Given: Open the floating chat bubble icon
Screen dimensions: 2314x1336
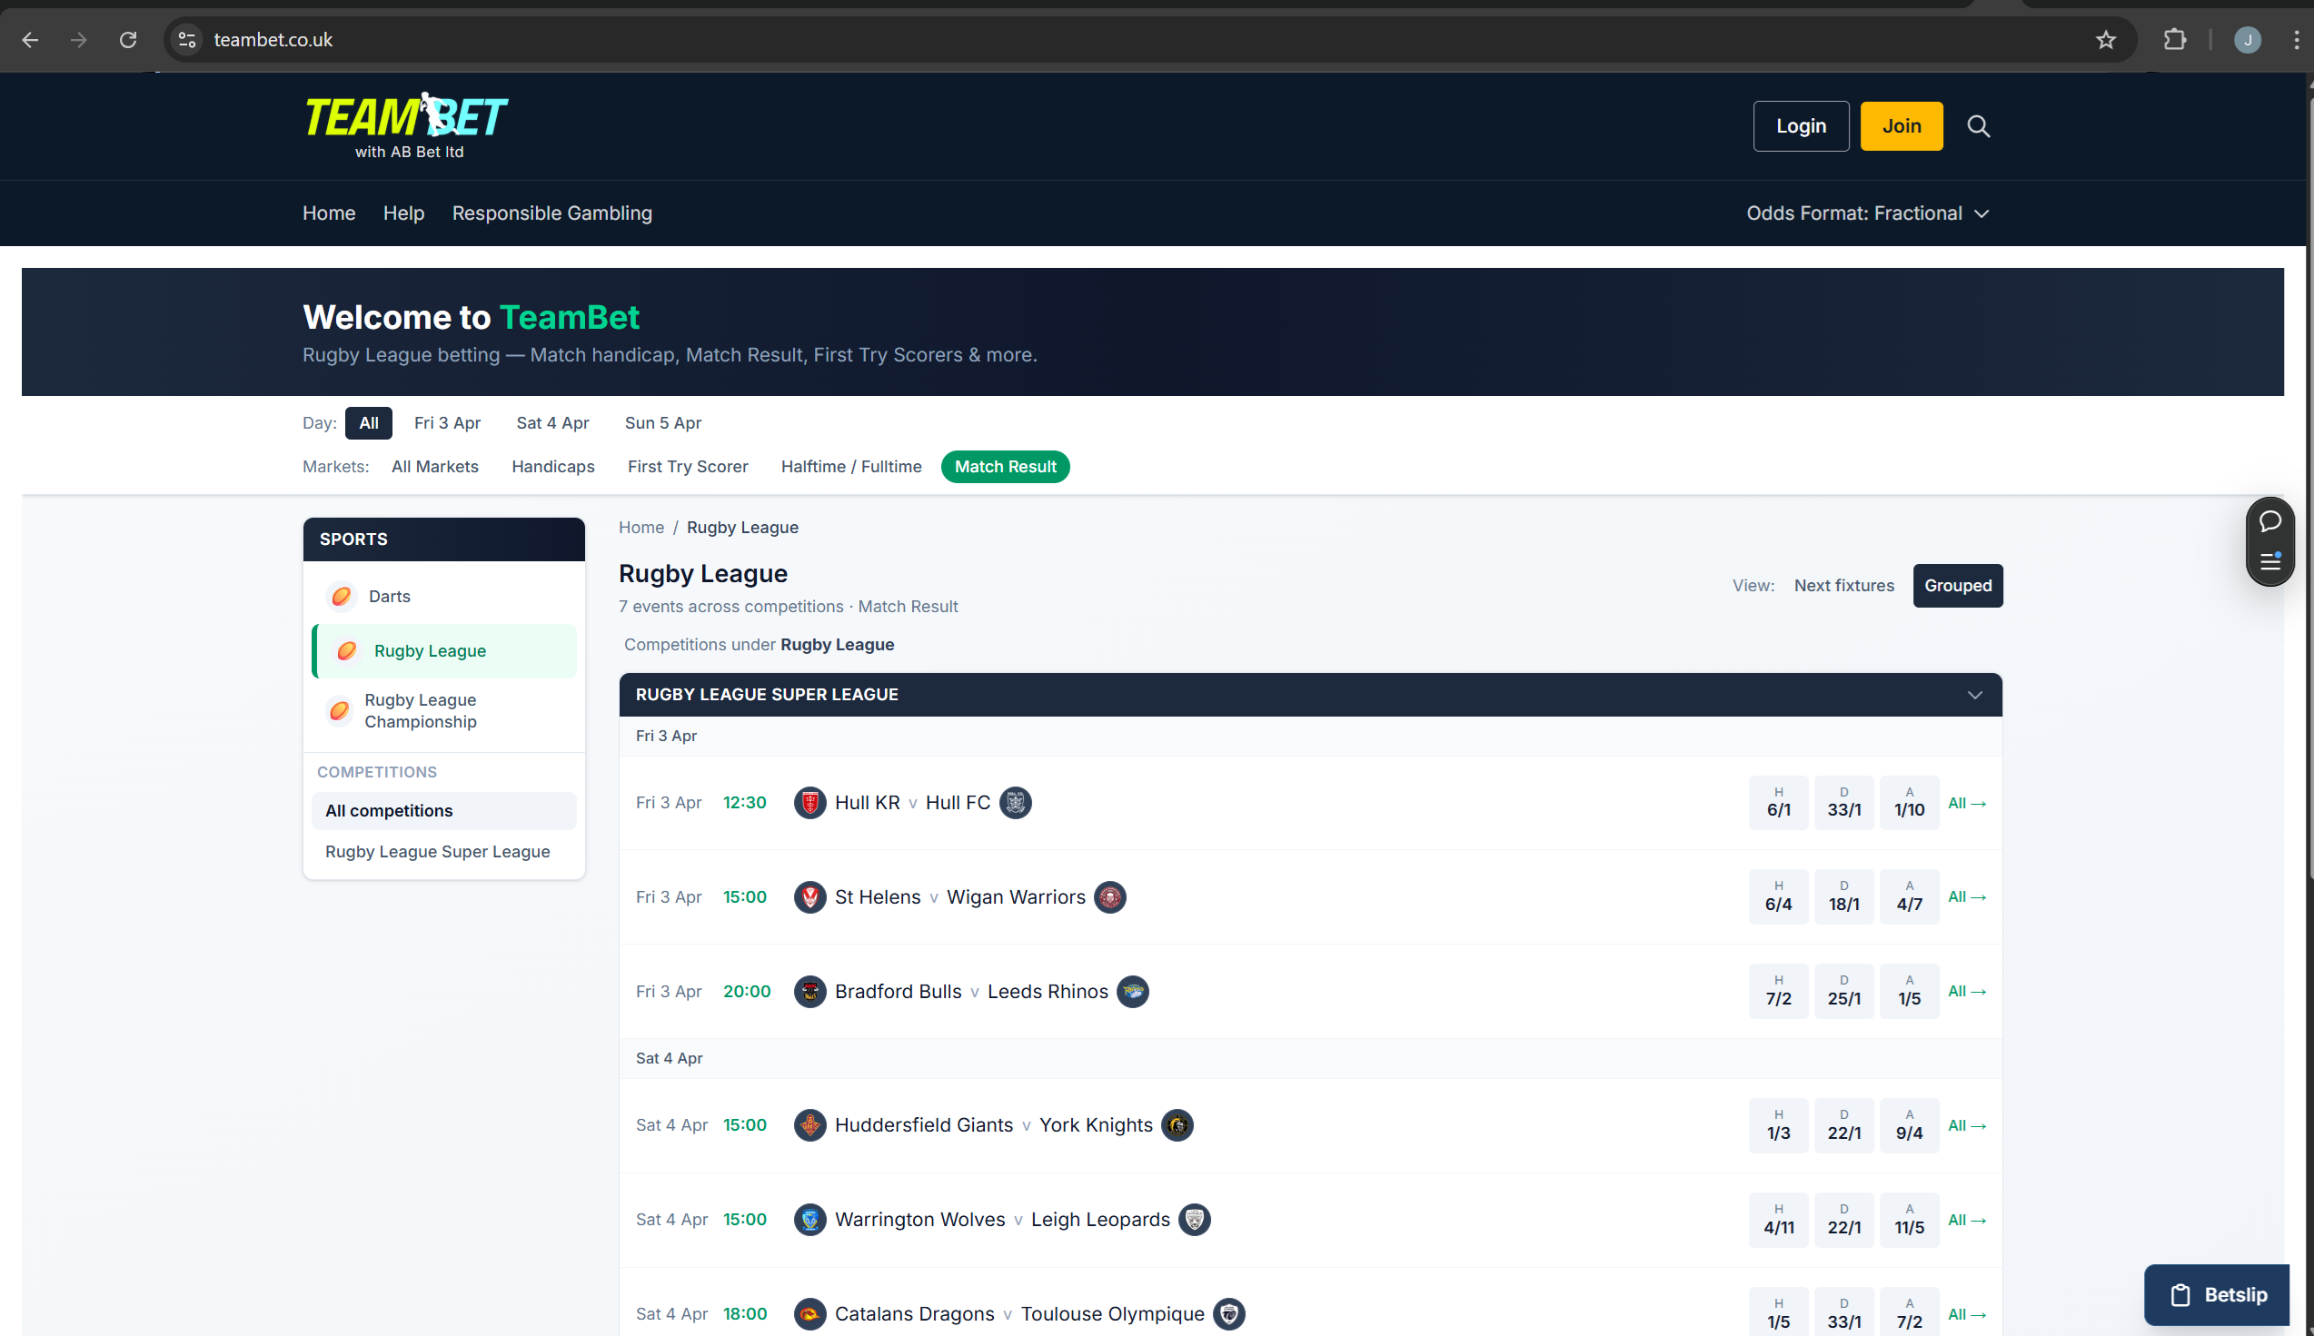Looking at the screenshot, I should pyautogui.click(x=2270, y=521).
